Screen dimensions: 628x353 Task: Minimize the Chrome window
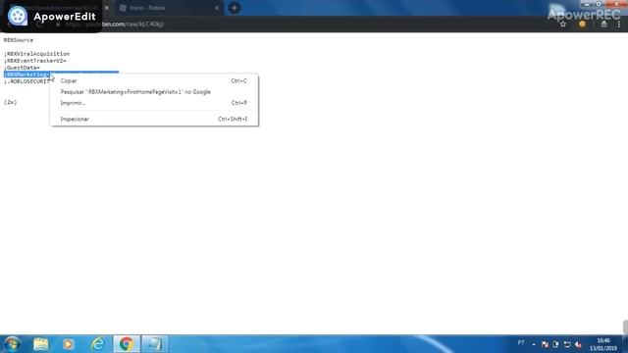pyautogui.click(x=587, y=4)
